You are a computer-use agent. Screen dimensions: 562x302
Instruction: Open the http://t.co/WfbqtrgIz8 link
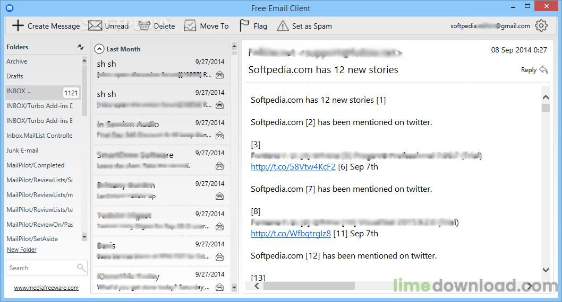pyautogui.click(x=291, y=234)
